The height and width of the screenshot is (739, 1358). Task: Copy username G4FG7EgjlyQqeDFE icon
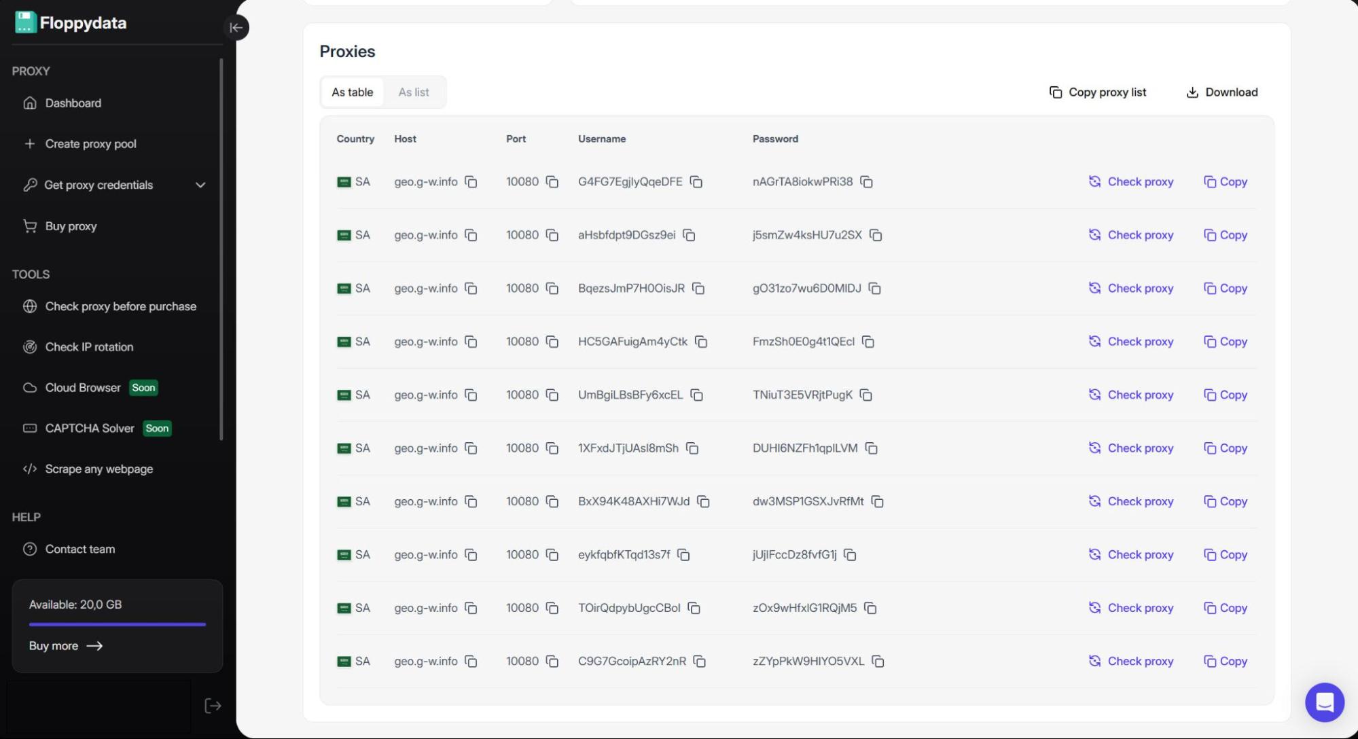click(x=696, y=182)
